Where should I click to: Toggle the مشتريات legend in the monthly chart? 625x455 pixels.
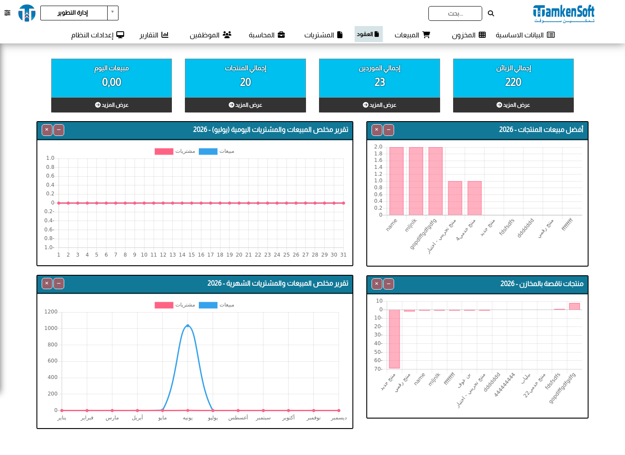175,305
